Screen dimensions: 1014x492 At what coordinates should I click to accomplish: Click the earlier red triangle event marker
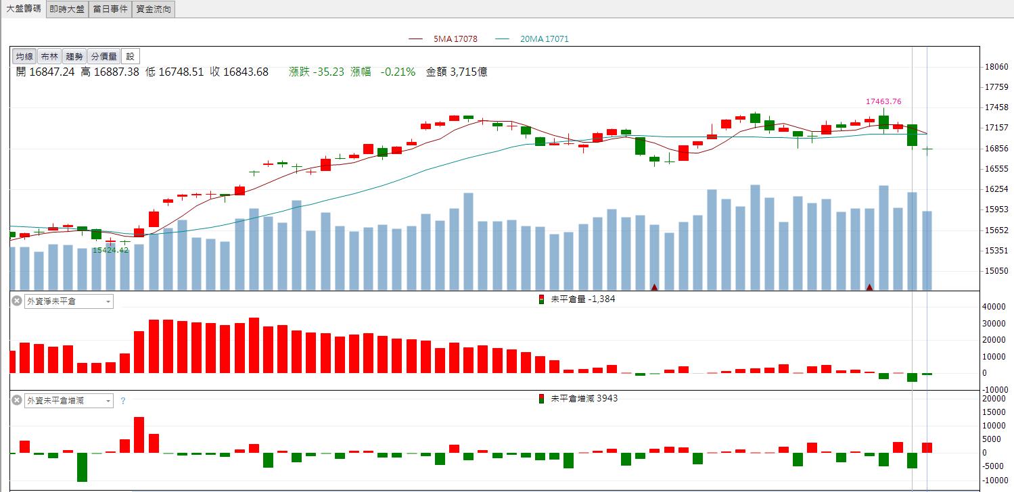(654, 287)
